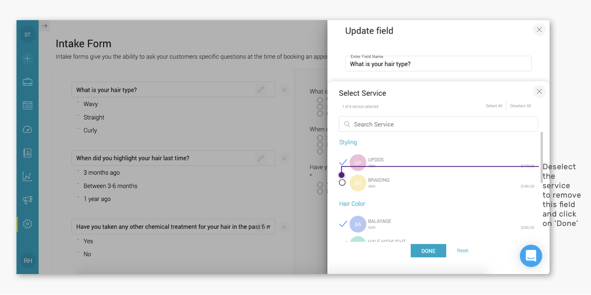
Task: Select the BRAIDING service circle
Action: click(x=342, y=182)
